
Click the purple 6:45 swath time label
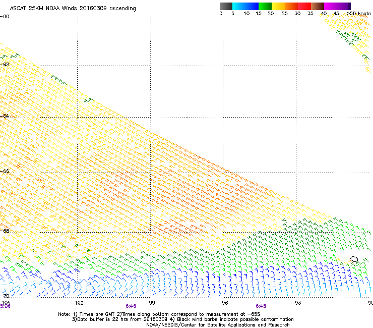[261, 306]
